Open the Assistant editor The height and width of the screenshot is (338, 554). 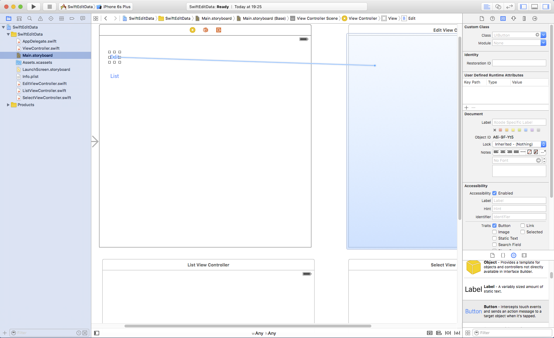(498, 7)
